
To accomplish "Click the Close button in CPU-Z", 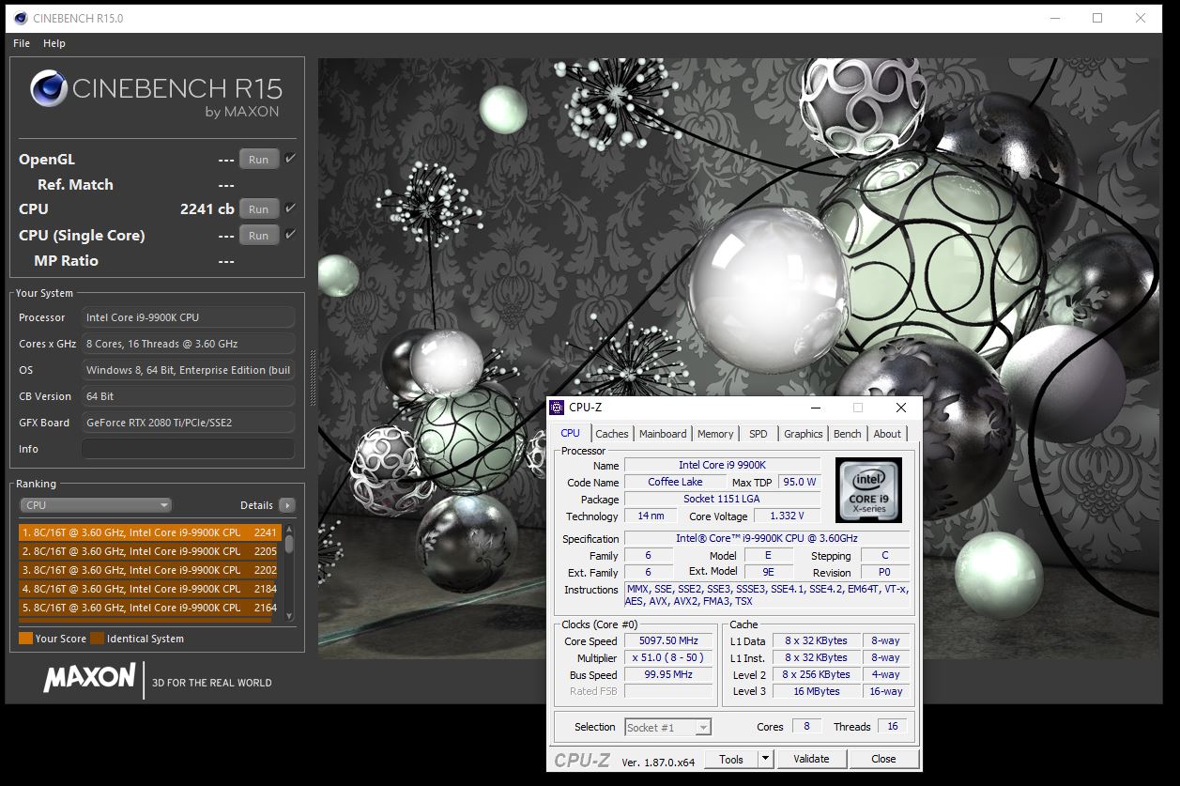I will coord(883,759).
